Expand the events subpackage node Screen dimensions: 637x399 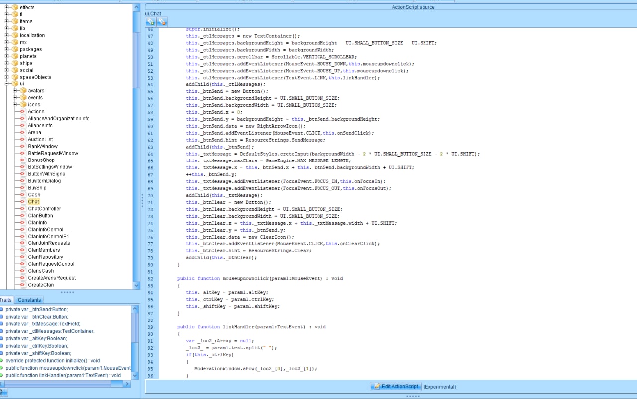(15, 98)
